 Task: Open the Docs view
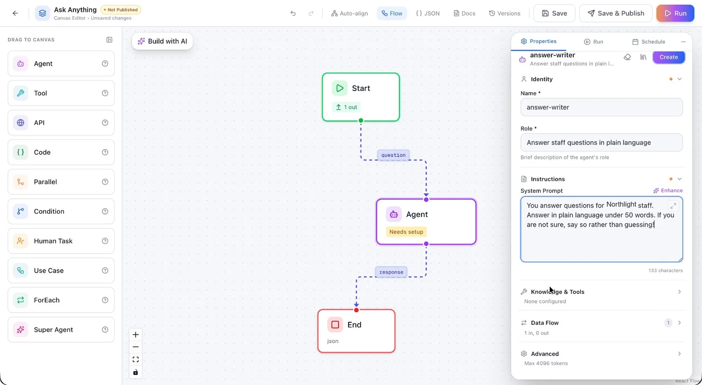click(x=464, y=13)
